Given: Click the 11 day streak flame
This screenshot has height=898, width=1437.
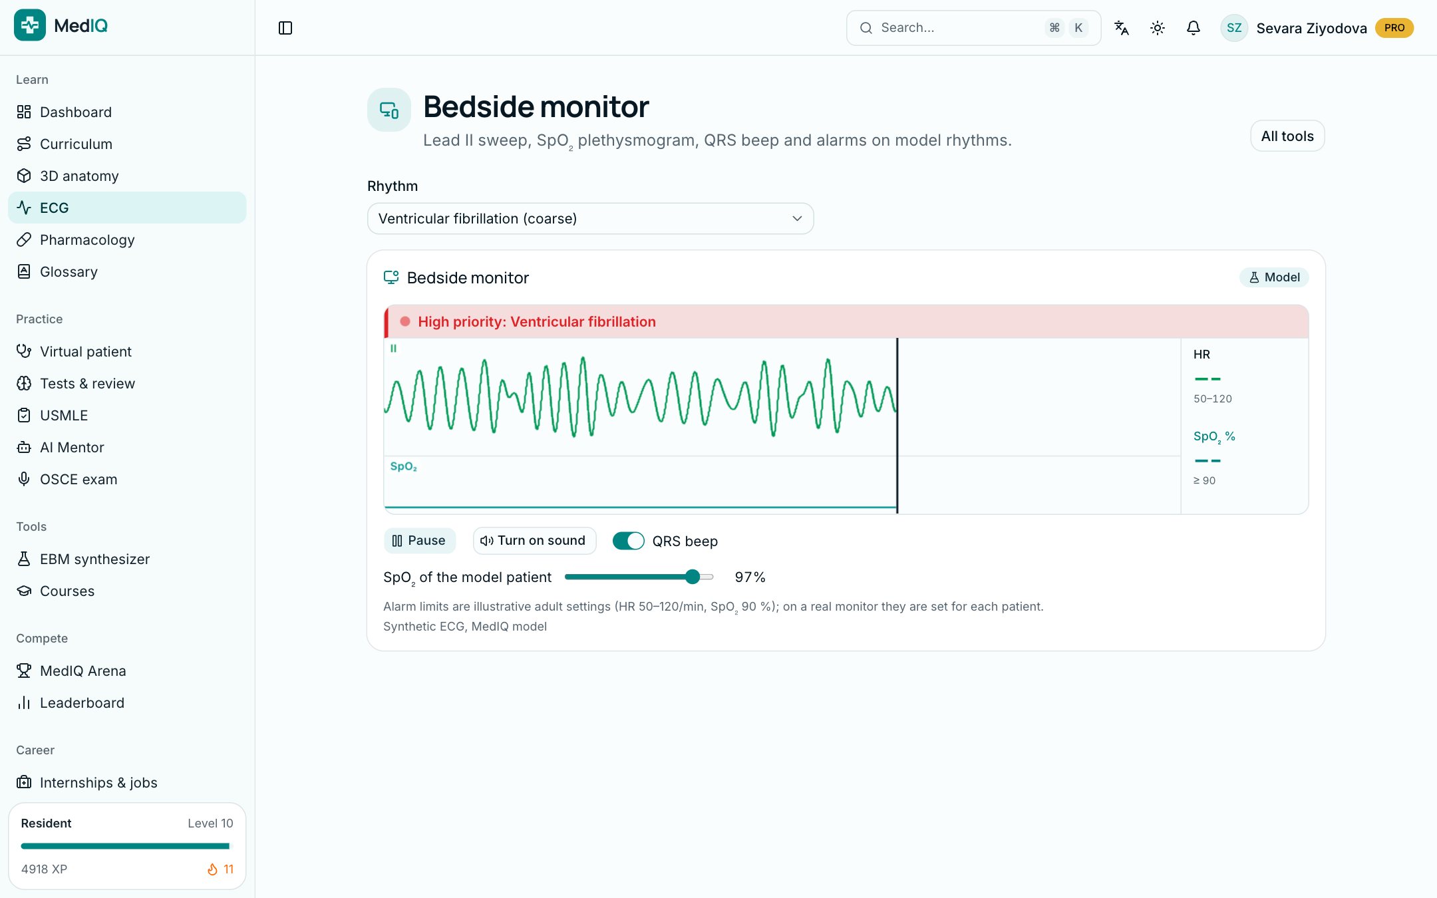Looking at the screenshot, I should (220, 869).
